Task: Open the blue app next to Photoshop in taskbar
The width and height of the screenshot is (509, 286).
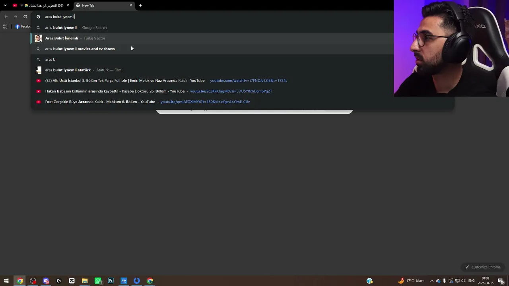Action: click(x=124, y=281)
